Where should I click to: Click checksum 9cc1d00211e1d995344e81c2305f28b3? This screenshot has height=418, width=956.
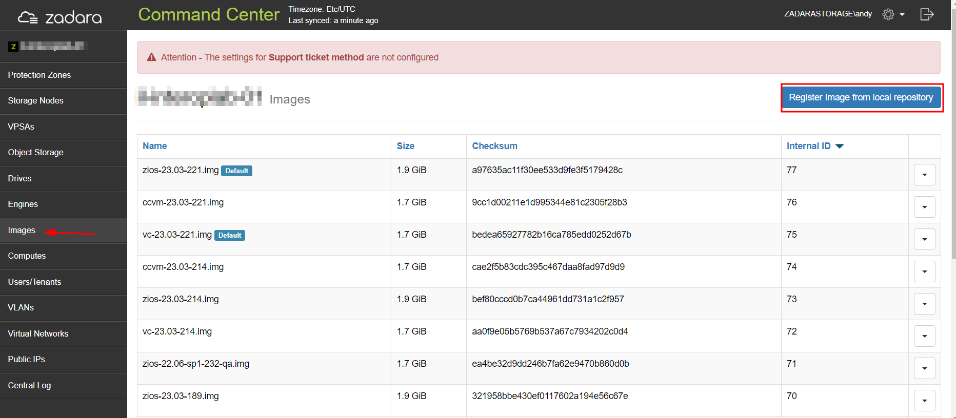[x=549, y=202]
